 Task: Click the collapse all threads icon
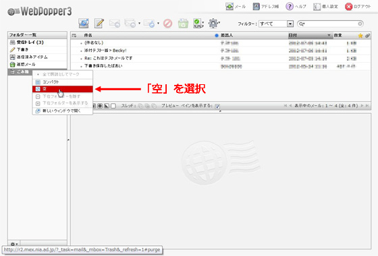point(154,106)
